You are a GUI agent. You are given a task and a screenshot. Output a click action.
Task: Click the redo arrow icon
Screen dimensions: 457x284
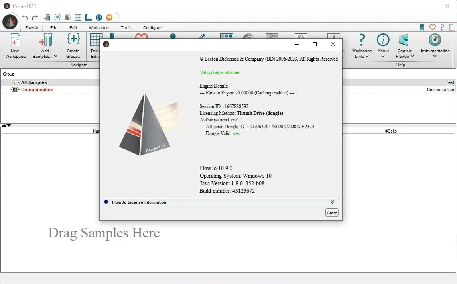35,18
